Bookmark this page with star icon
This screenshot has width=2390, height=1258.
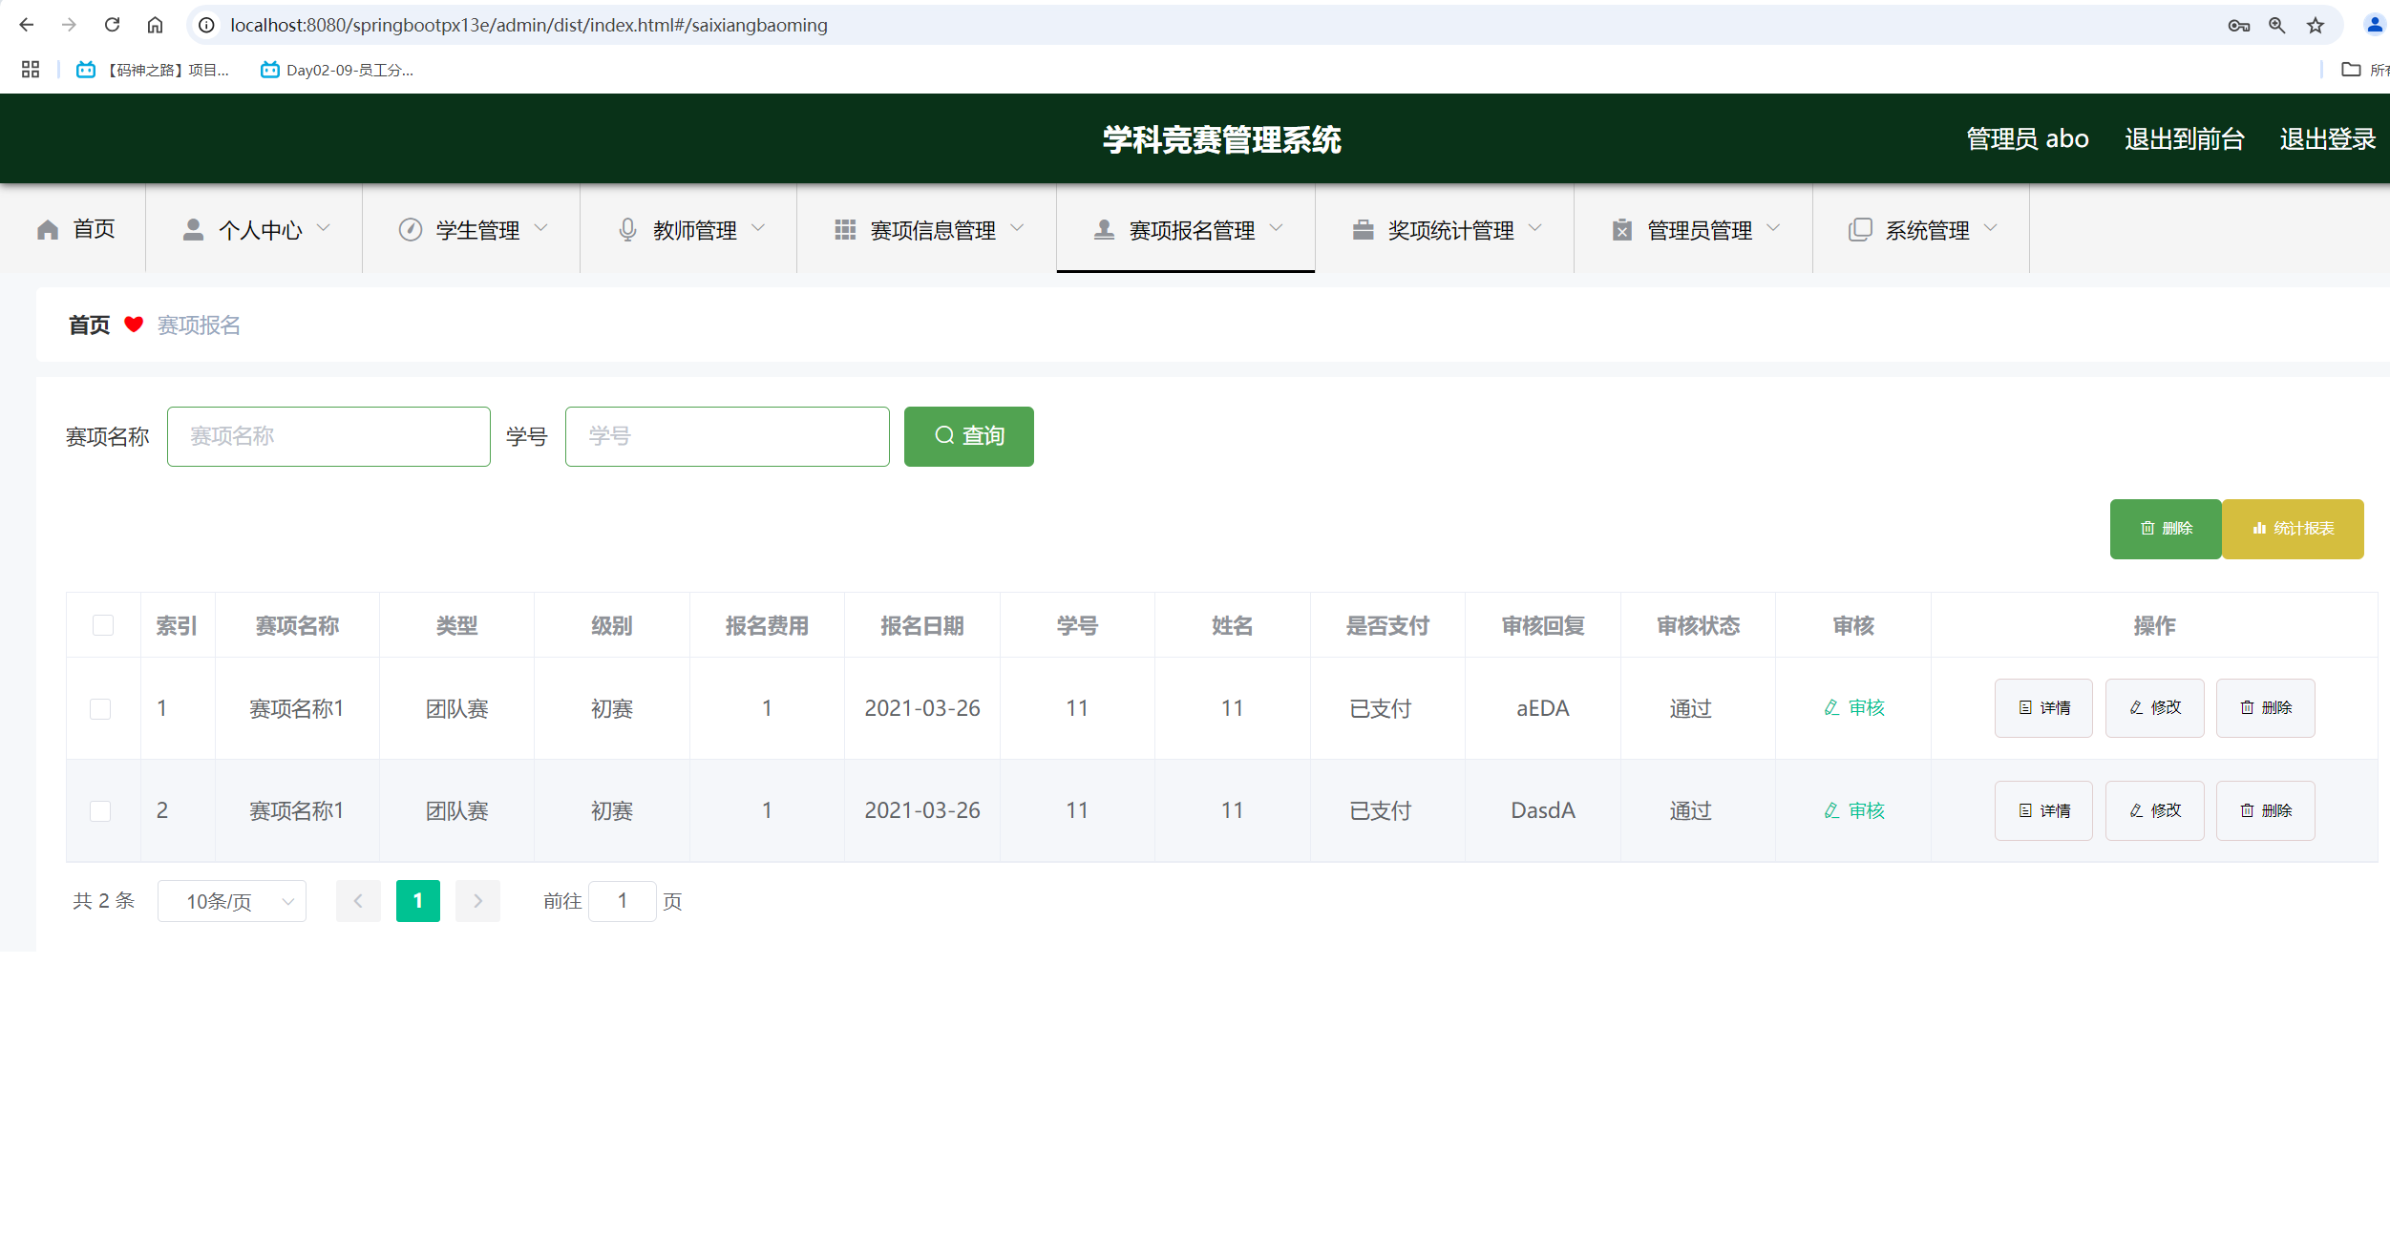pyautogui.click(x=2316, y=26)
